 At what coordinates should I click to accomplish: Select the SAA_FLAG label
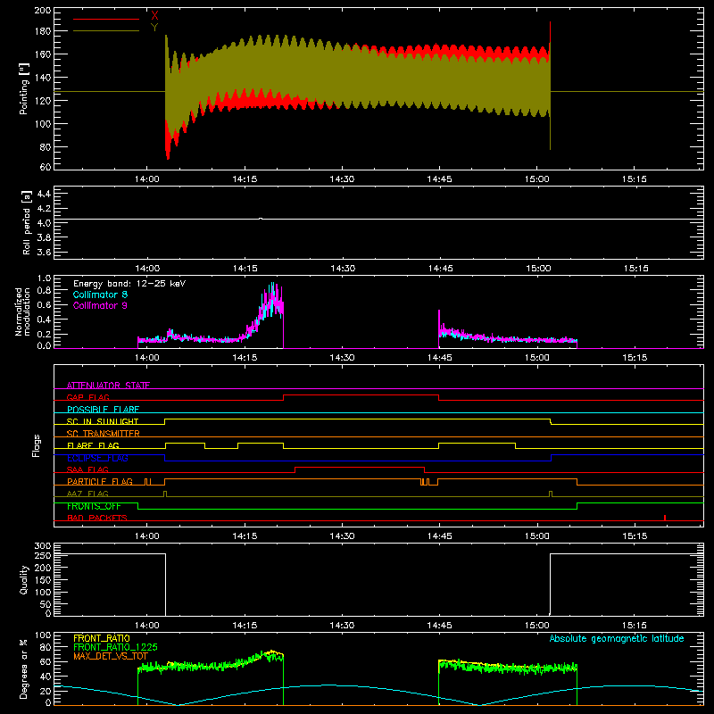[x=87, y=469]
